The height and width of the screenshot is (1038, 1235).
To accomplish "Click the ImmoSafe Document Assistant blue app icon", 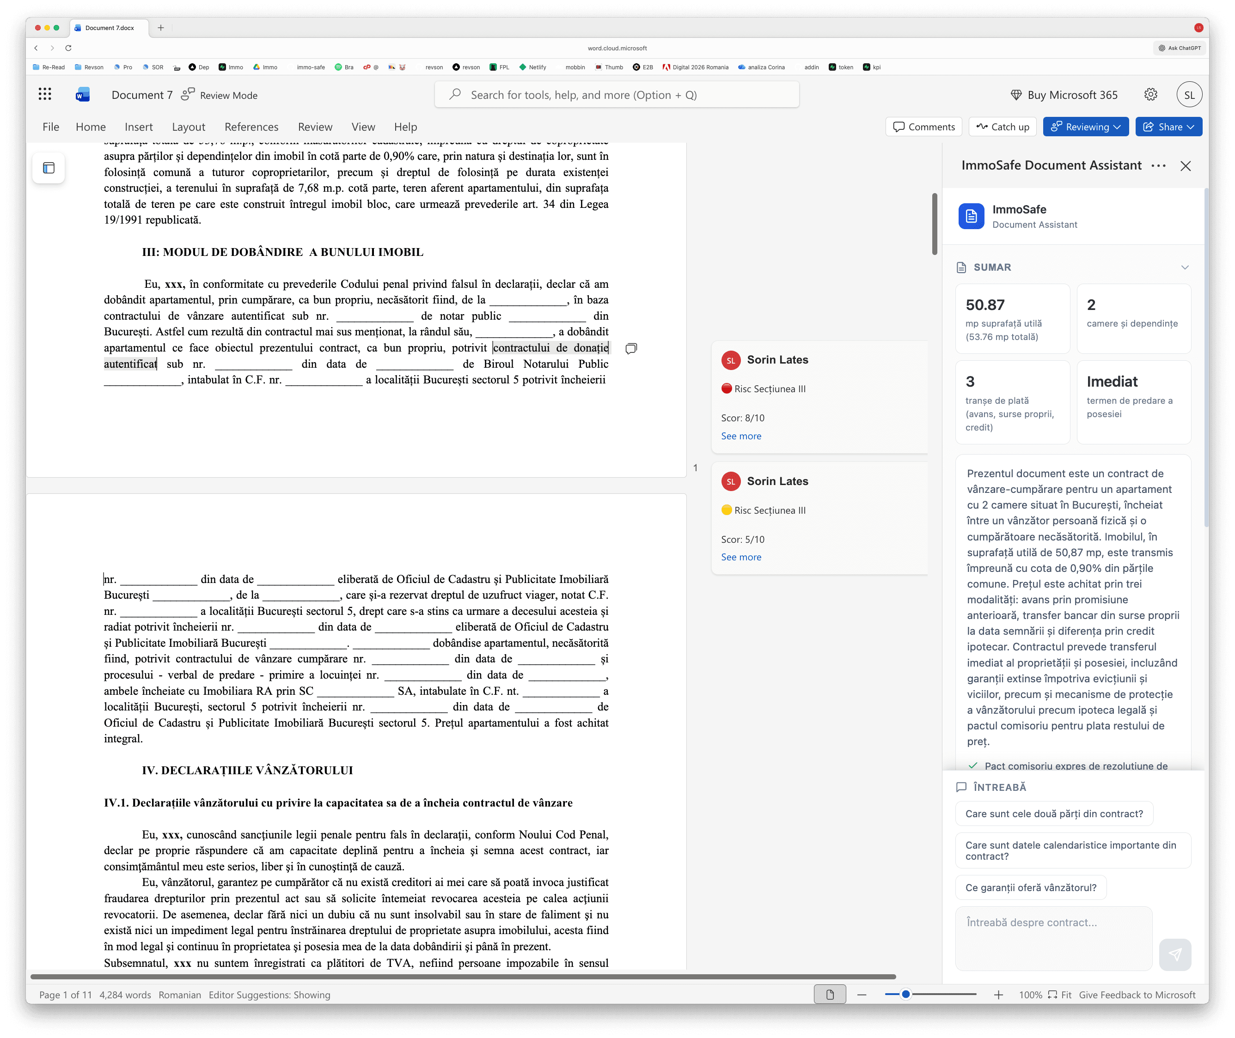I will pos(971,217).
